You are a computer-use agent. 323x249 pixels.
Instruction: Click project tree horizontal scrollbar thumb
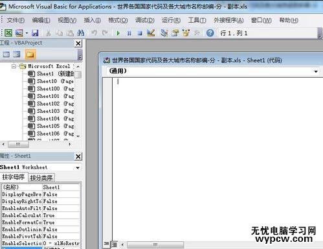coord(18,144)
